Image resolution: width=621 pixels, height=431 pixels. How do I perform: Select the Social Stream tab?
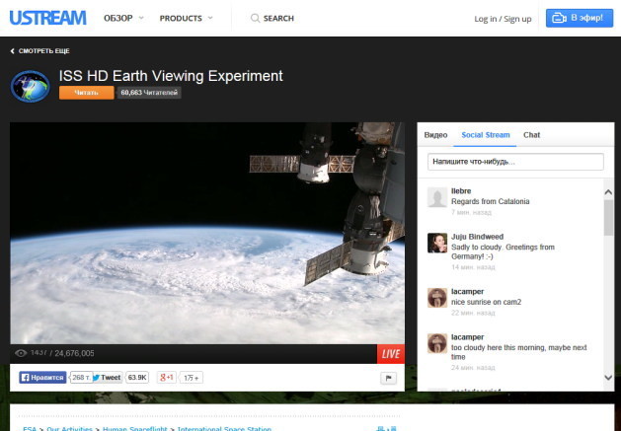click(x=486, y=135)
